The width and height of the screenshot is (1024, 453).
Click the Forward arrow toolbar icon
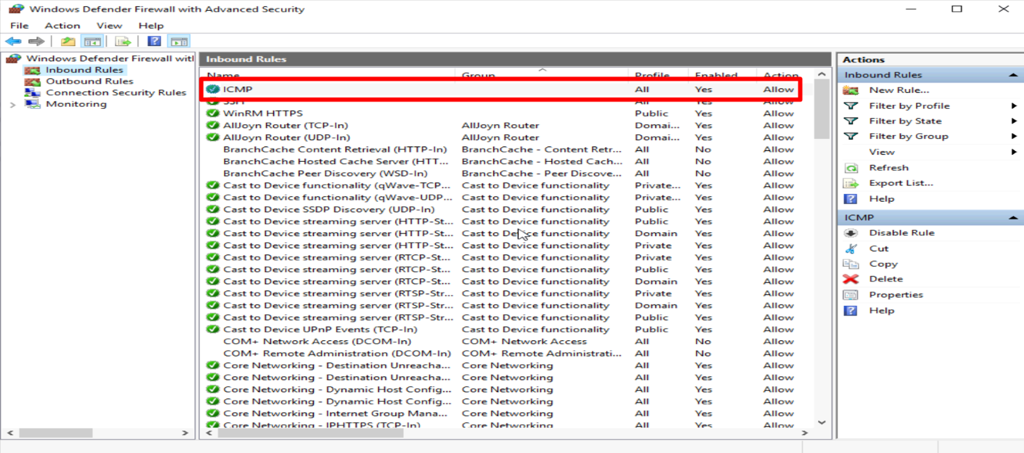point(36,42)
